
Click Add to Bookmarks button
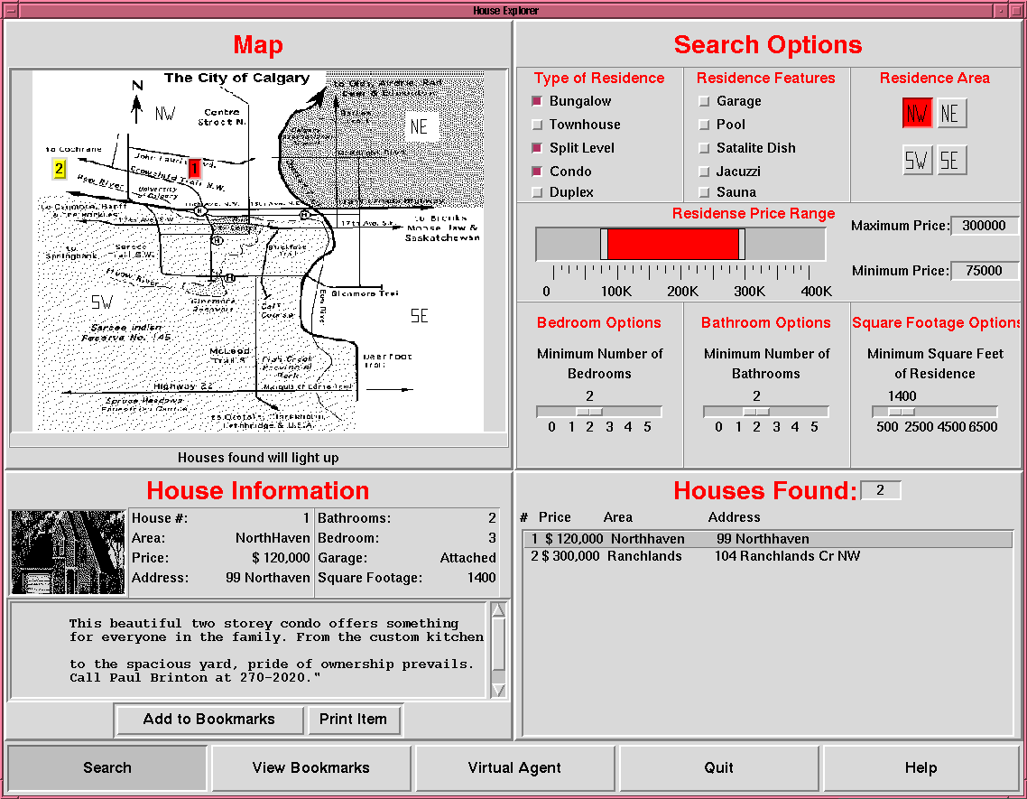[209, 719]
